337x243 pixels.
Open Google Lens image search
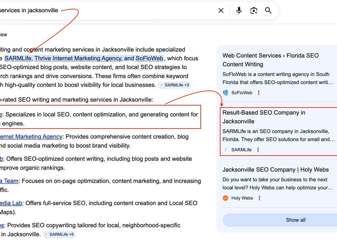pos(253,10)
